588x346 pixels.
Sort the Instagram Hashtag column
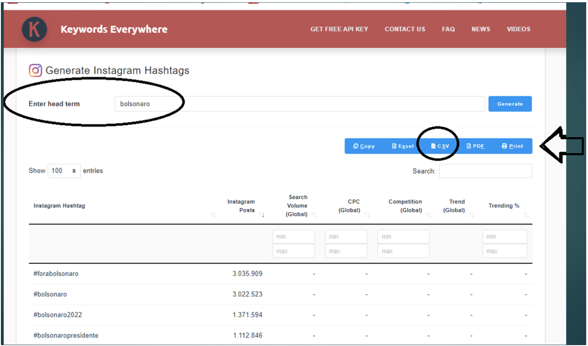tap(213, 215)
